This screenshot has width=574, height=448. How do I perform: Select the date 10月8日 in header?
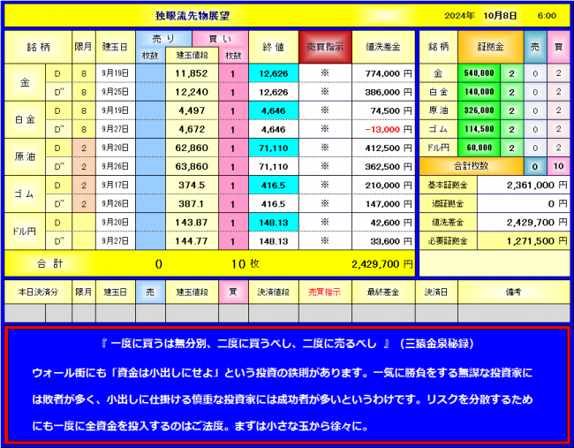[x=500, y=16]
